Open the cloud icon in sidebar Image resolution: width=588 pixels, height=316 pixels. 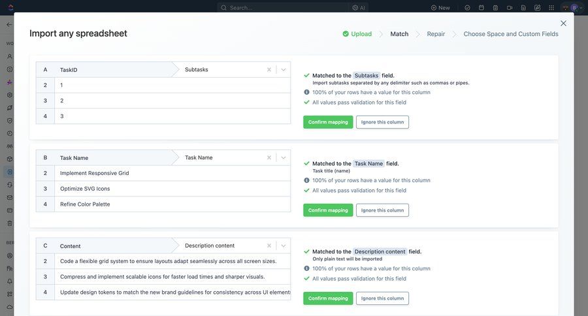(10, 307)
